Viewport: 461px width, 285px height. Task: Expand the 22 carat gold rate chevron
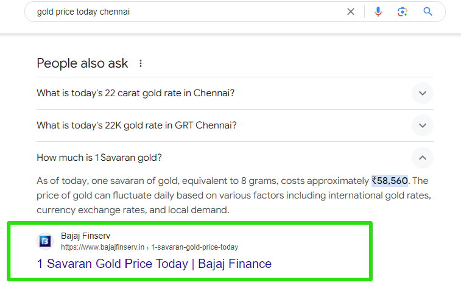point(423,93)
